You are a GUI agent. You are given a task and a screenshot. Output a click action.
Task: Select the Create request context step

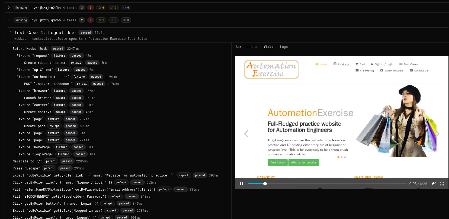(x=65, y=63)
